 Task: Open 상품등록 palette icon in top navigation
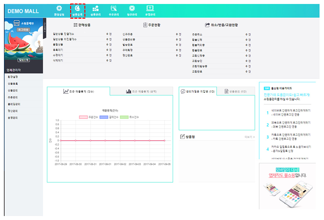[x=77, y=10]
